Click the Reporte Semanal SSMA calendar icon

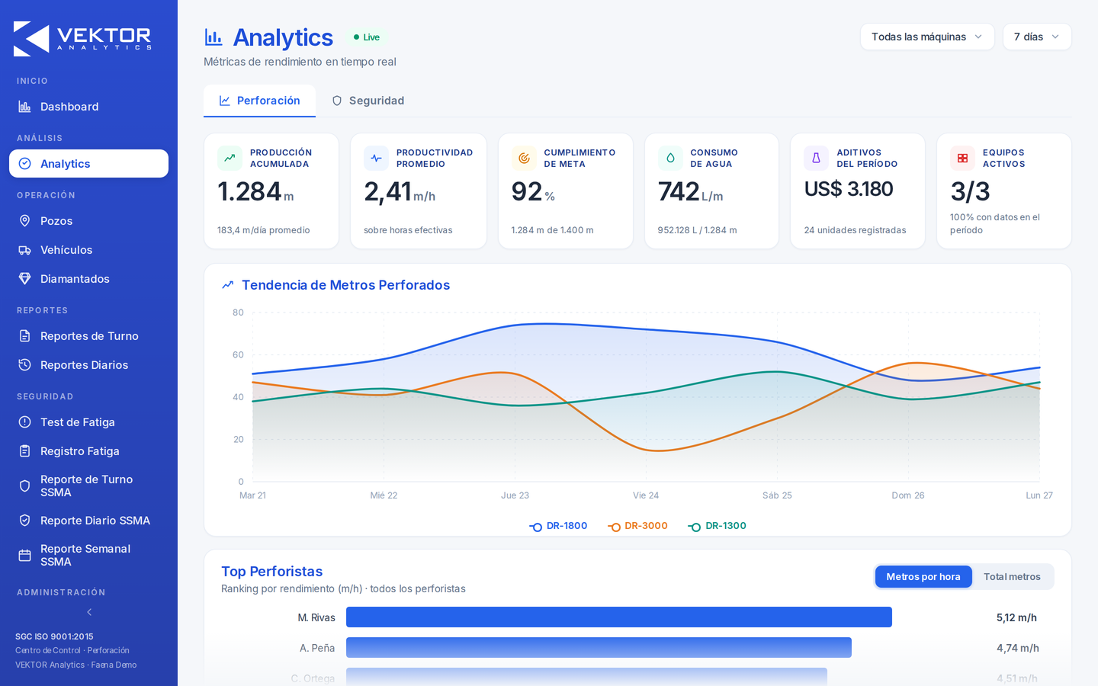(24, 555)
